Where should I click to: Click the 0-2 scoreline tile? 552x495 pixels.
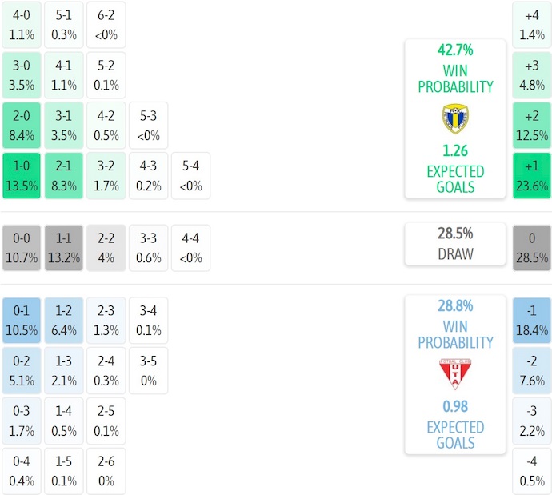[22, 370]
